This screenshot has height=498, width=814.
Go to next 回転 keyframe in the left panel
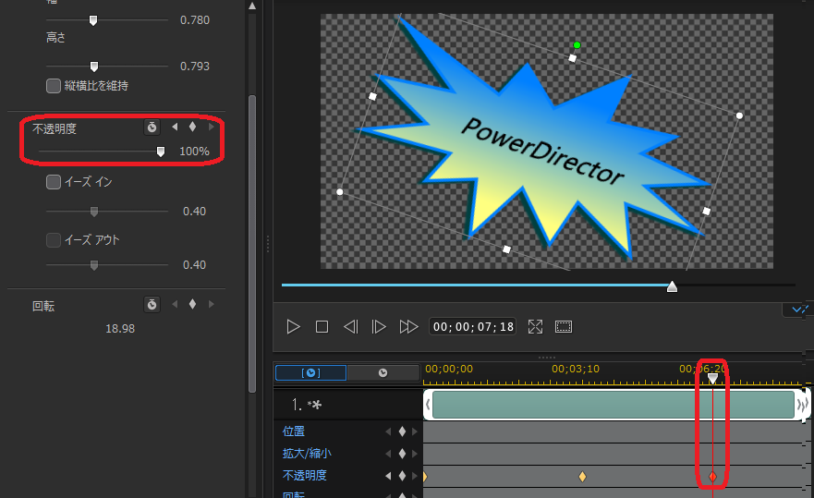coord(211,304)
